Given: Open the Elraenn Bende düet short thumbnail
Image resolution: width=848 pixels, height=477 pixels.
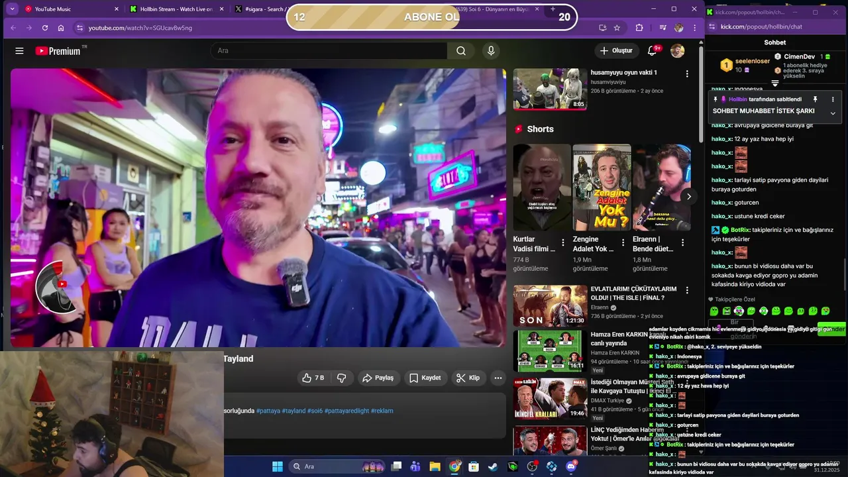Looking at the screenshot, I should coord(661,187).
